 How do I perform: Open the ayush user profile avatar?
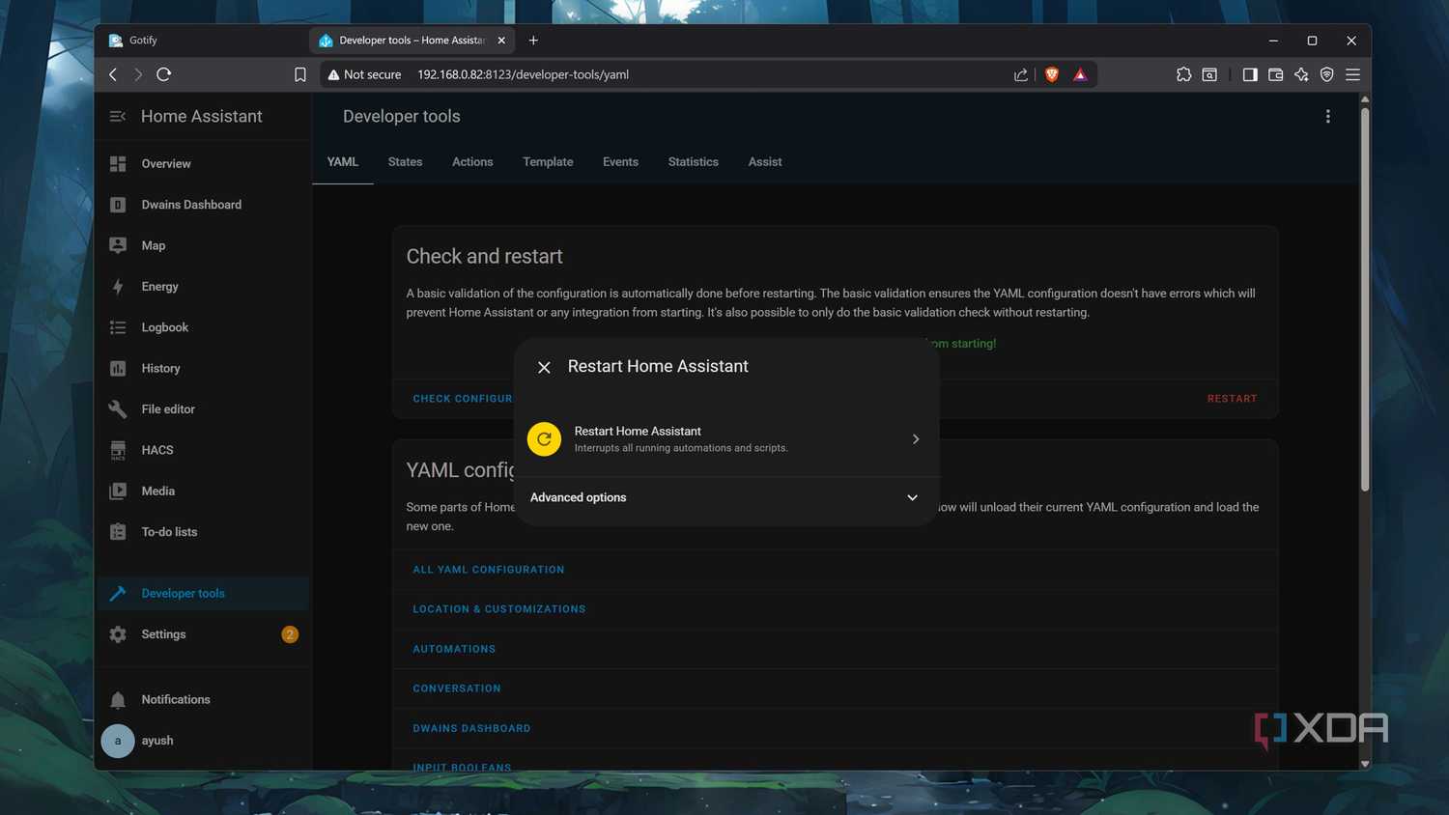(x=118, y=741)
